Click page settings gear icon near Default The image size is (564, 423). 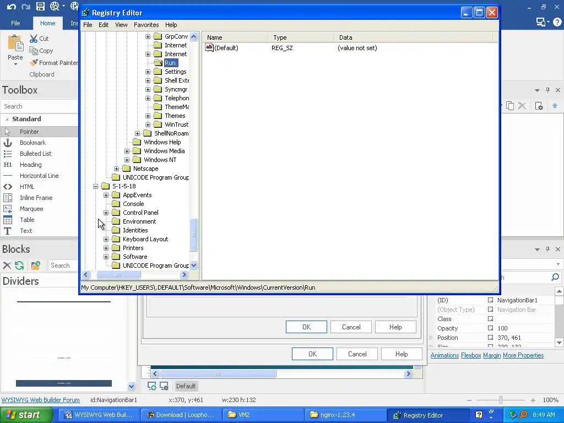coord(164,386)
